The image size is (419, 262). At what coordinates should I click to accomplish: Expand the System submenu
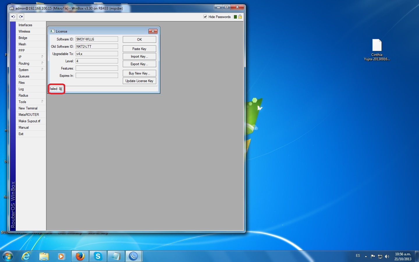pyautogui.click(x=31, y=70)
